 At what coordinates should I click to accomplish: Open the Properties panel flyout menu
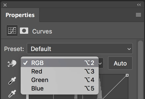138,15
